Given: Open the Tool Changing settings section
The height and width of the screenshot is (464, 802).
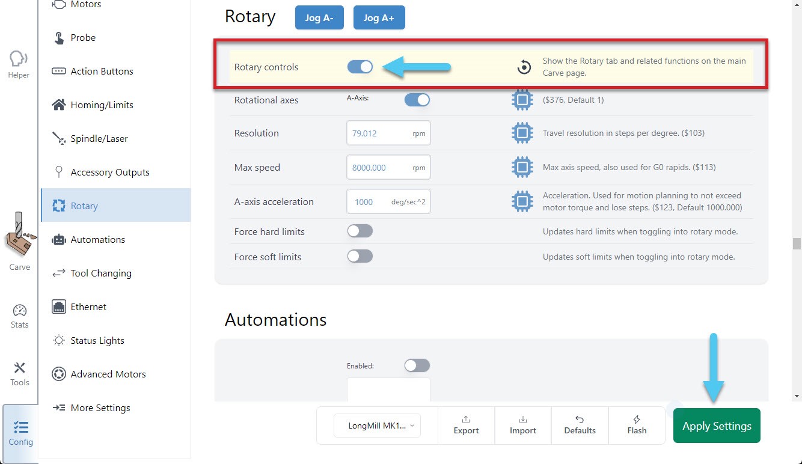Looking at the screenshot, I should (100, 273).
